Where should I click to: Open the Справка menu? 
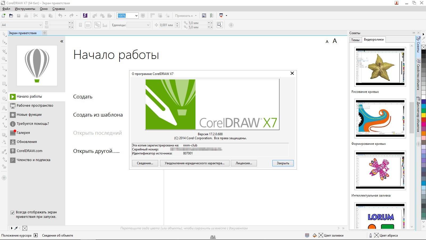pyautogui.click(x=59, y=9)
